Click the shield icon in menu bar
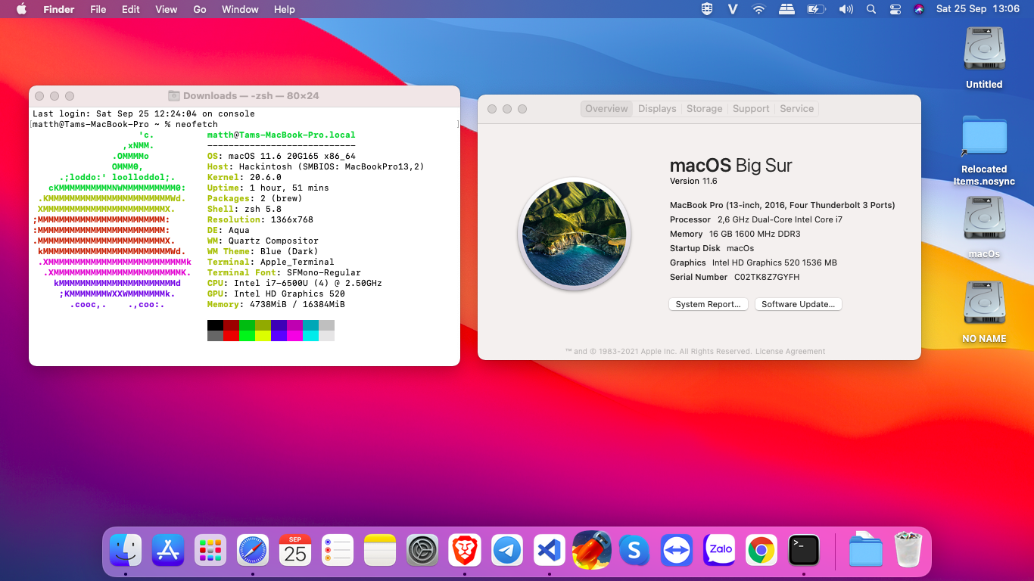Image resolution: width=1034 pixels, height=581 pixels. (707, 9)
